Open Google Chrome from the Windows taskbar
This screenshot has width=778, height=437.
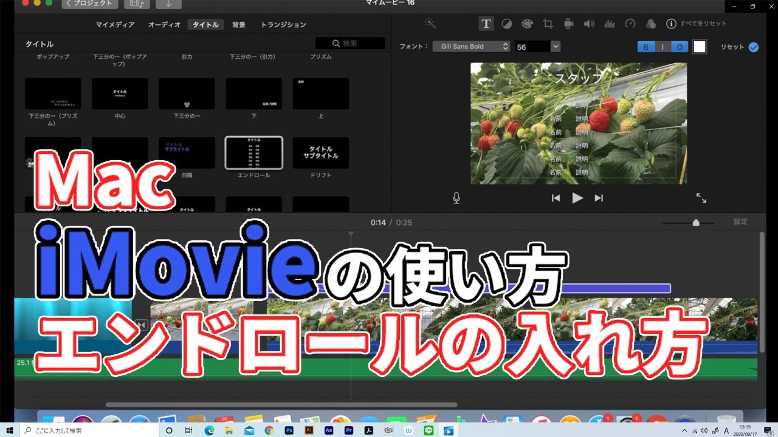(x=269, y=430)
